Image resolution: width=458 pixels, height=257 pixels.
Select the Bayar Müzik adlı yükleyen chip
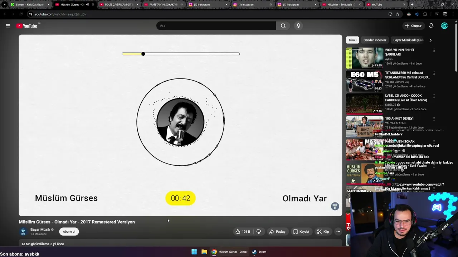[408, 40]
